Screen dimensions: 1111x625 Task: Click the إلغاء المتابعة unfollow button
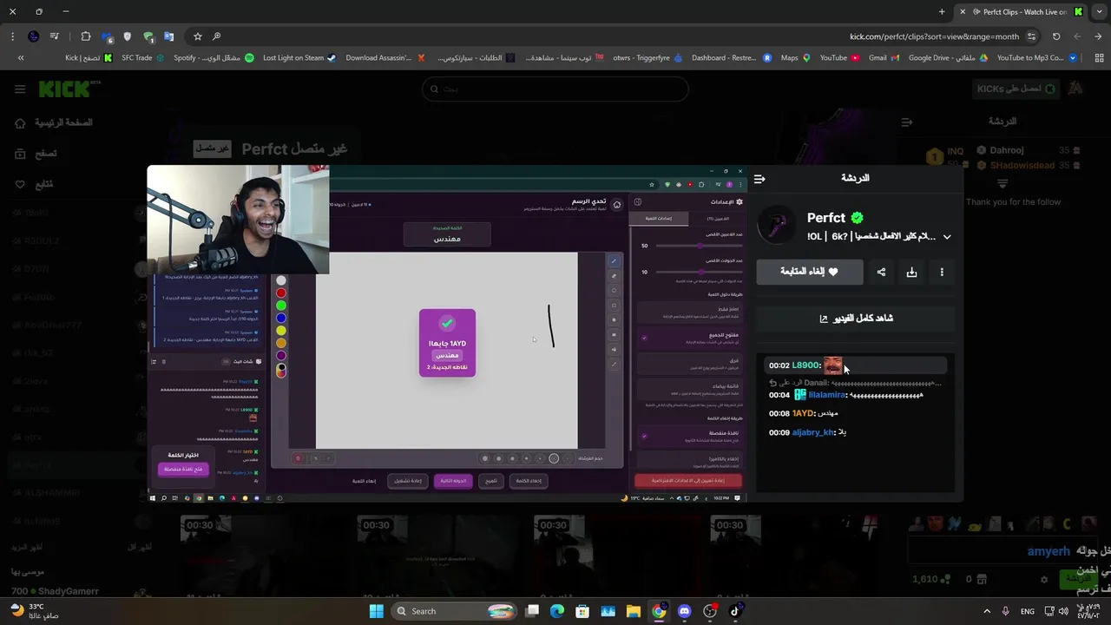coord(810,272)
